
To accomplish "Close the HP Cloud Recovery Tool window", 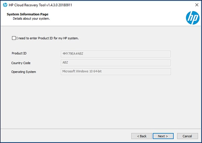I will [196, 5].
